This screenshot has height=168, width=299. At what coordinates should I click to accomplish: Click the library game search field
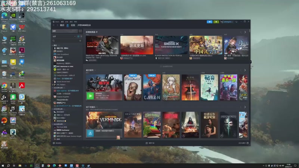67,41
